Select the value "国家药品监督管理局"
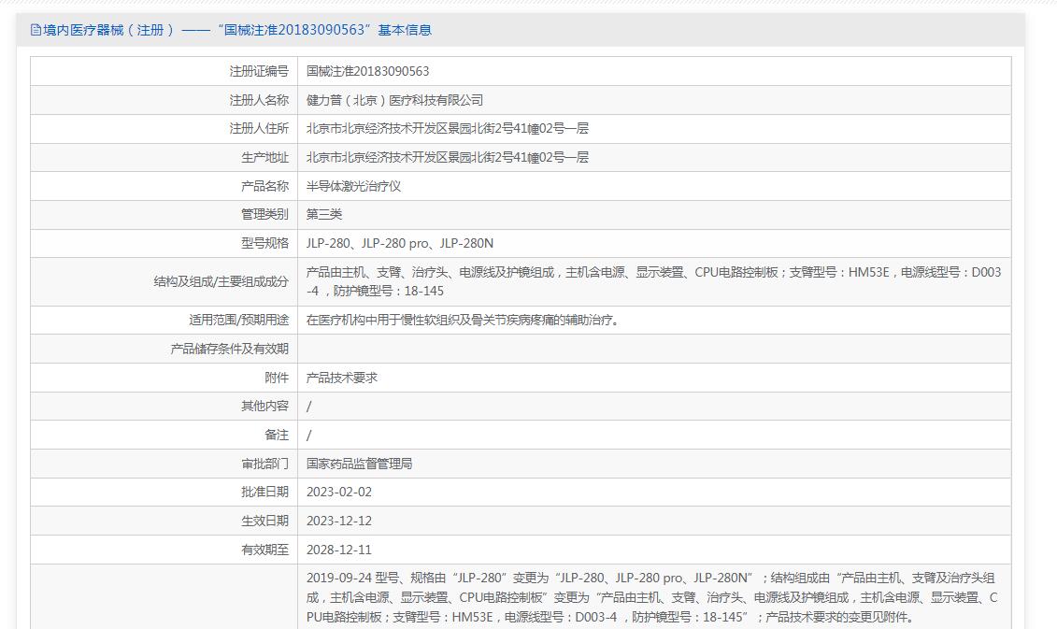 (x=359, y=464)
